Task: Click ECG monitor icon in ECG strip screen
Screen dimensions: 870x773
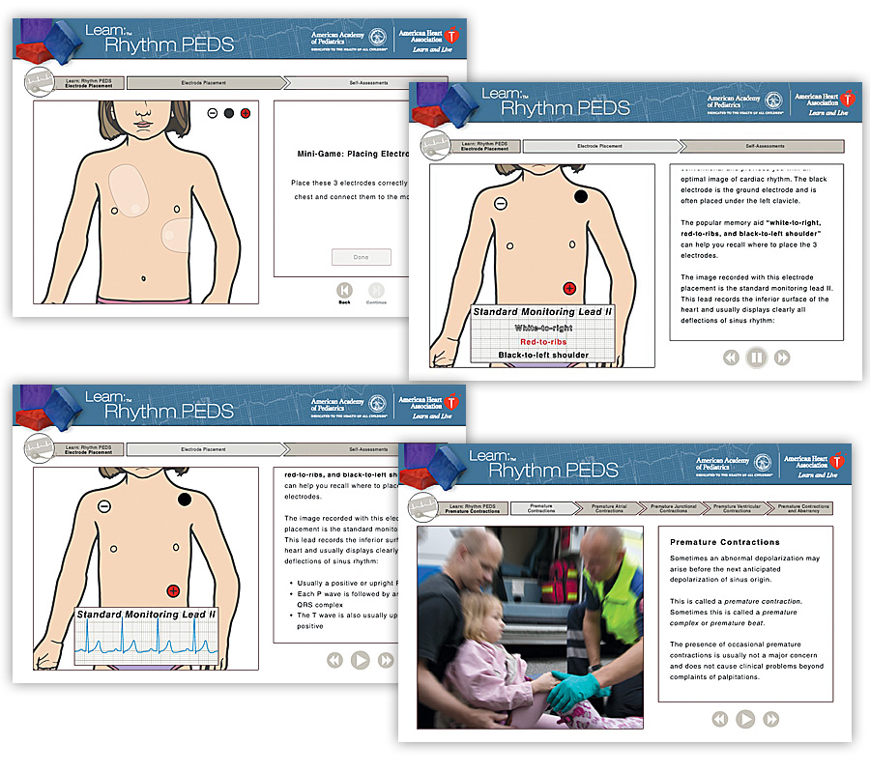Action: pos(39,448)
